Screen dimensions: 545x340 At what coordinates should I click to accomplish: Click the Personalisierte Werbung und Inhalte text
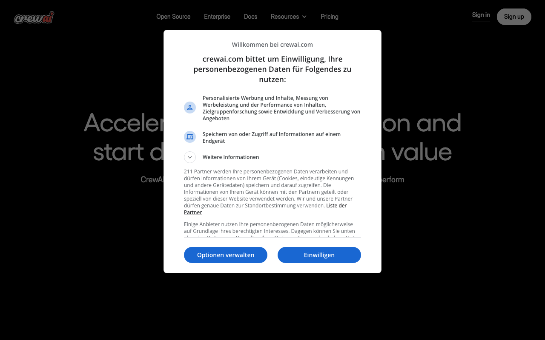pos(281,108)
